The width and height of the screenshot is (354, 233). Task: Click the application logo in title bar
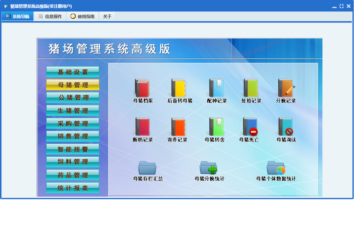[6, 6]
